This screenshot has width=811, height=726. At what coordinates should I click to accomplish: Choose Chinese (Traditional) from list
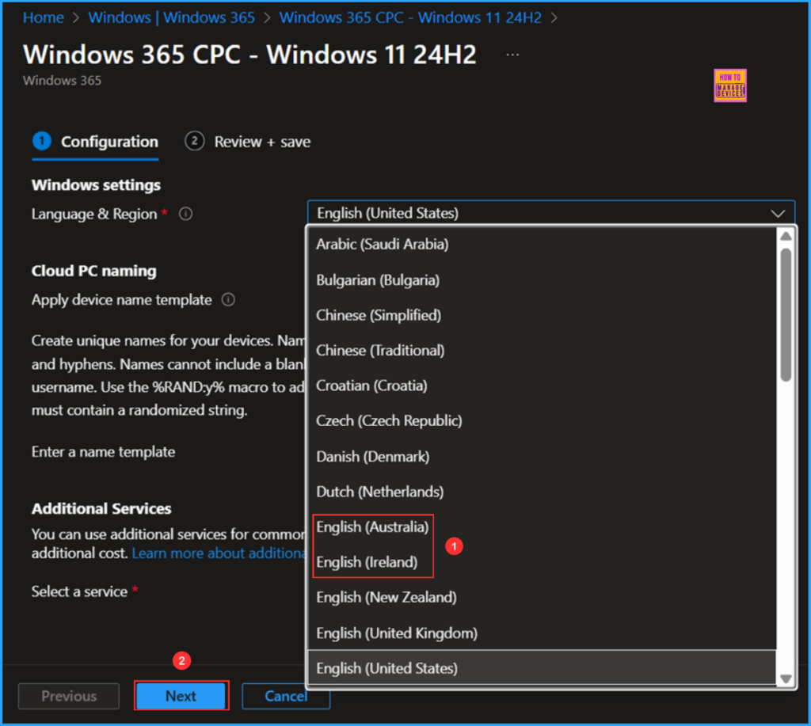pyautogui.click(x=542, y=350)
